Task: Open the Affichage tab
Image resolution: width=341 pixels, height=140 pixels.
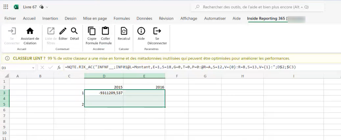Action: point(188,18)
